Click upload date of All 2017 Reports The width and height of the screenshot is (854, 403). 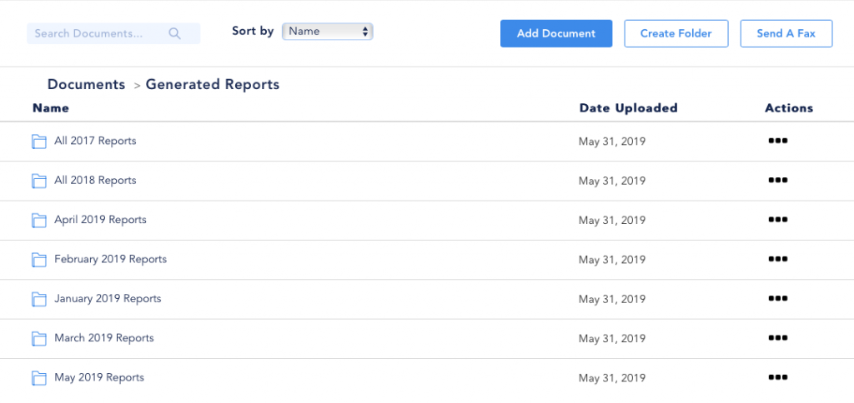612,142
